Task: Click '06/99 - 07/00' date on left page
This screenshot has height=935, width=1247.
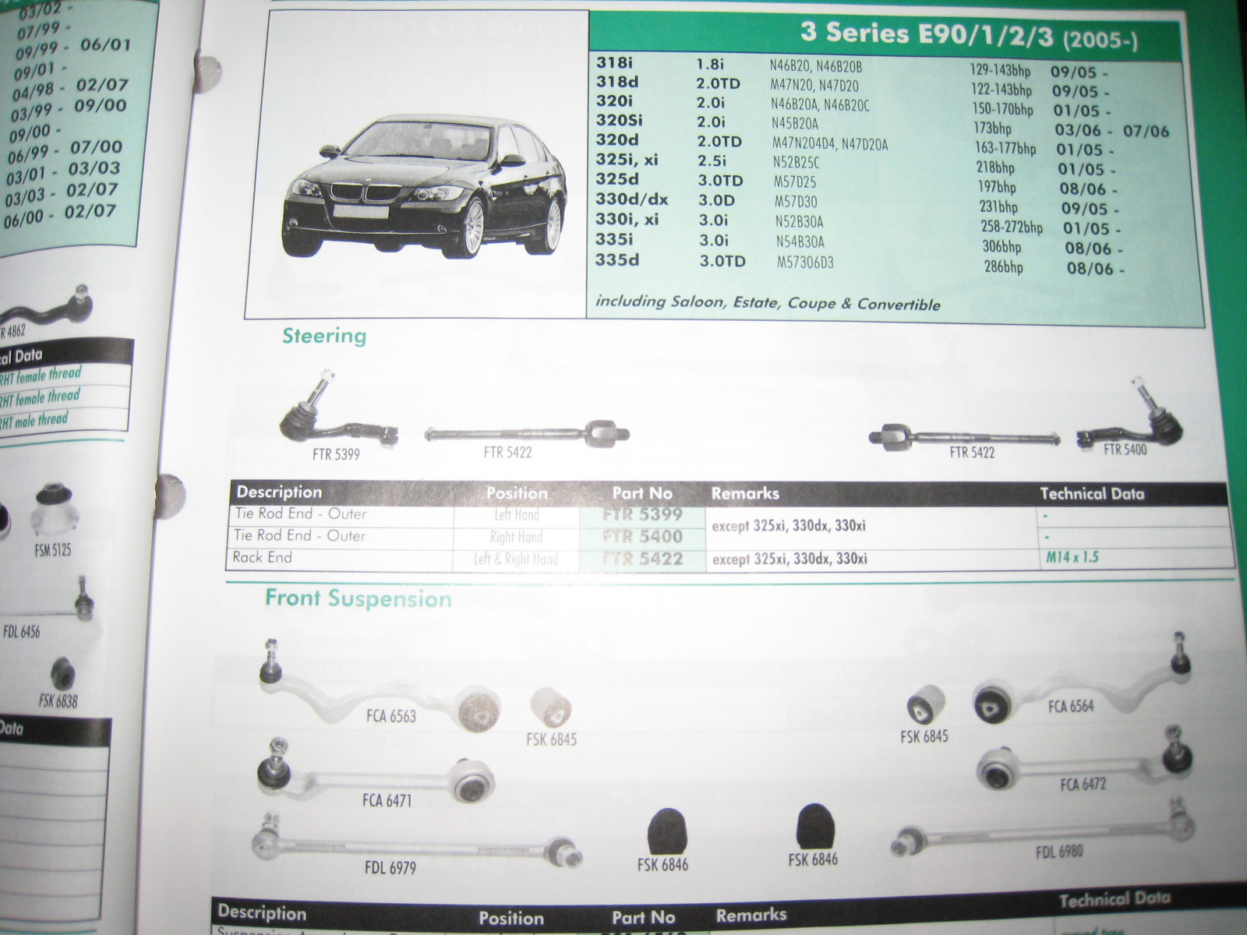Action: point(65,151)
